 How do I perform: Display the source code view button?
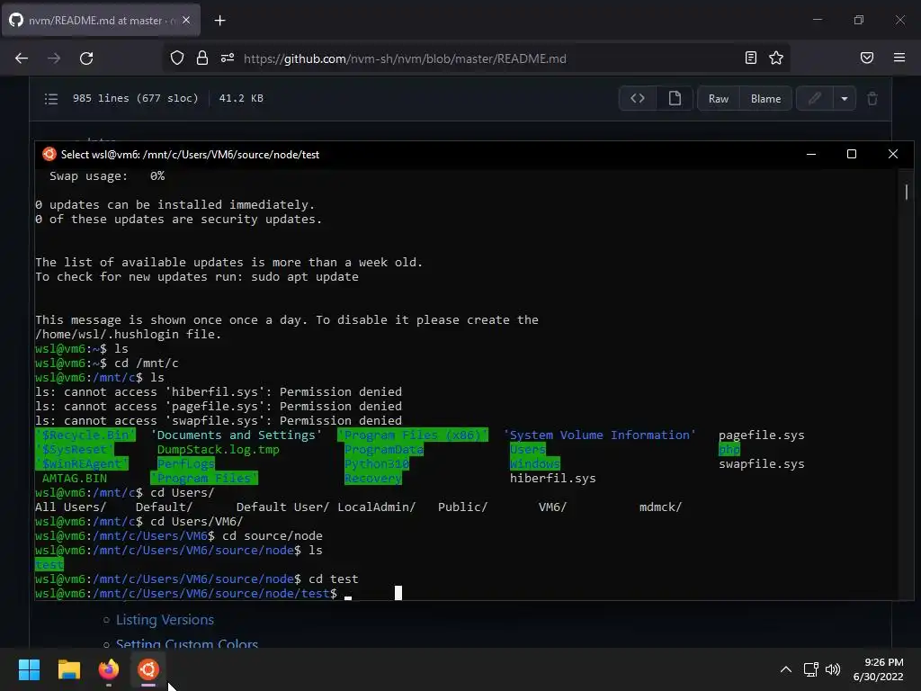638,99
